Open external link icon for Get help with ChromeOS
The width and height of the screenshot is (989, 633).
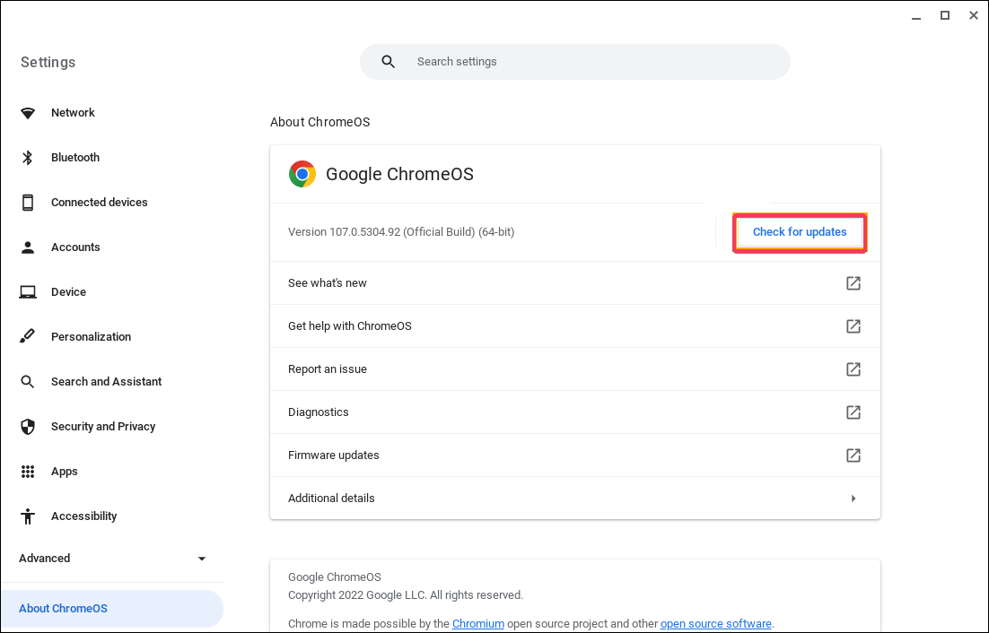click(x=853, y=326)
